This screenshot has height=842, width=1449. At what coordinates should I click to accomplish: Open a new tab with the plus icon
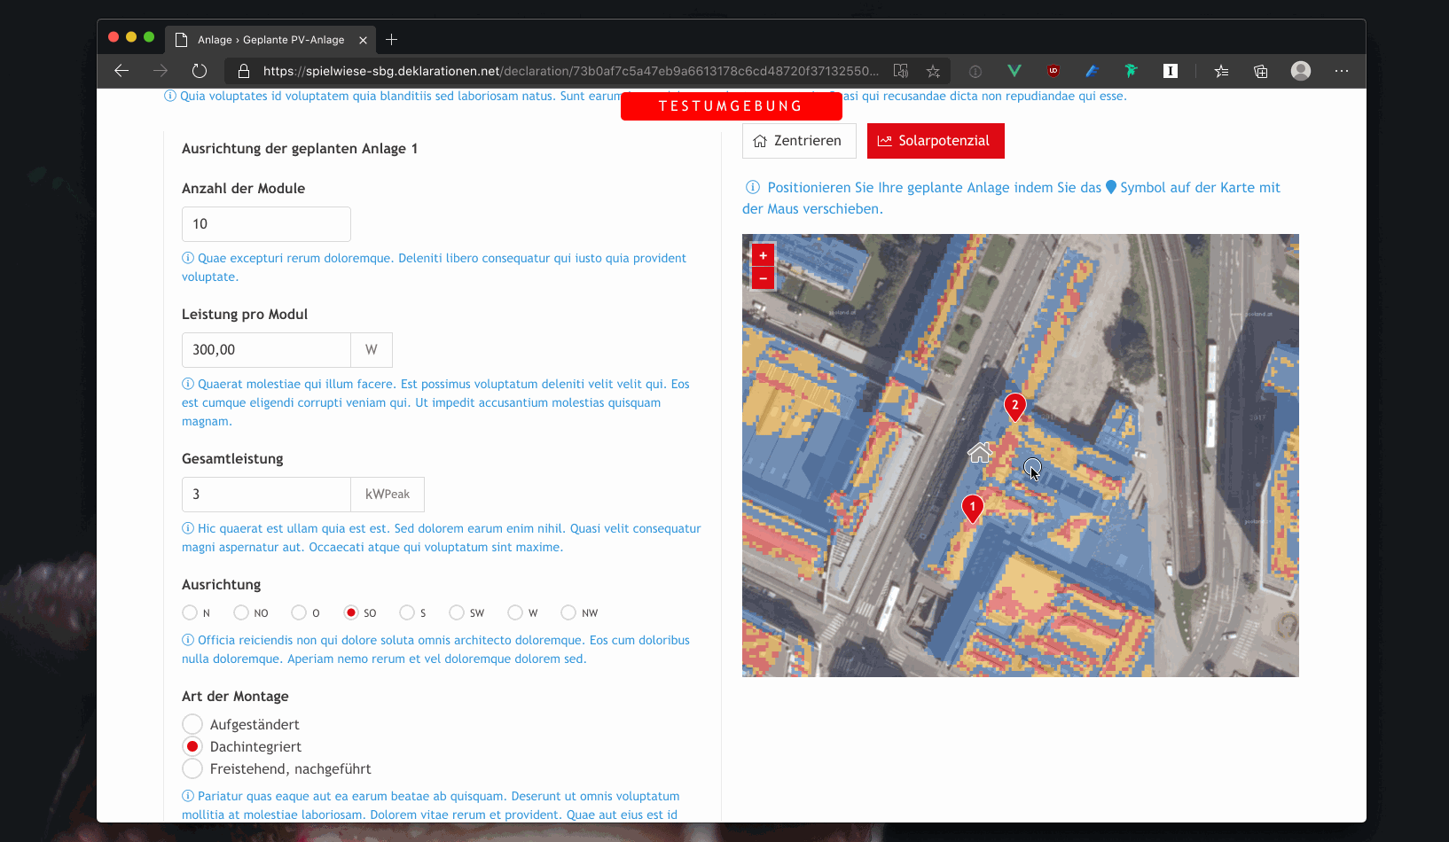(392, 40)
